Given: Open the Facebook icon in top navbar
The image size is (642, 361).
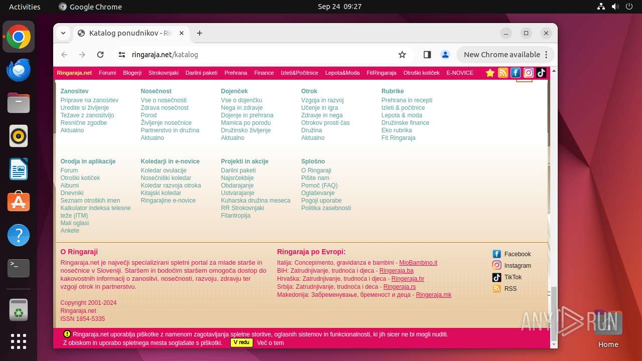Looking at the screenshot, I should 516,73.
